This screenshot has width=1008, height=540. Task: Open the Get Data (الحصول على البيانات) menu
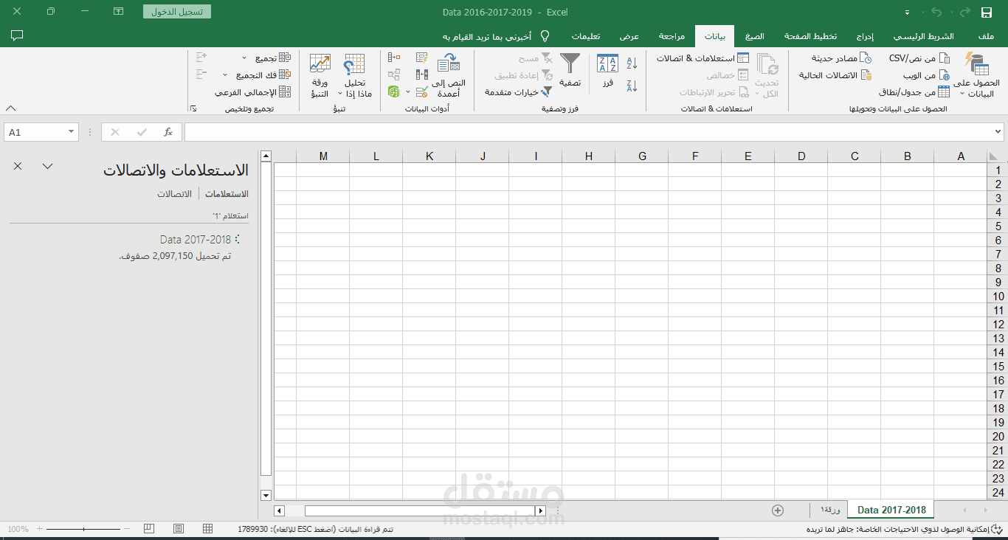point(976,76)
